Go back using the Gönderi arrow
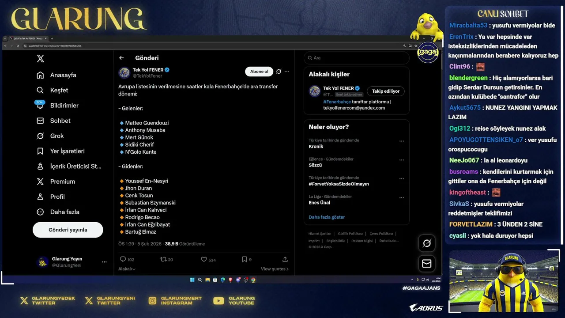565x318 pixels. click(121, 58)
